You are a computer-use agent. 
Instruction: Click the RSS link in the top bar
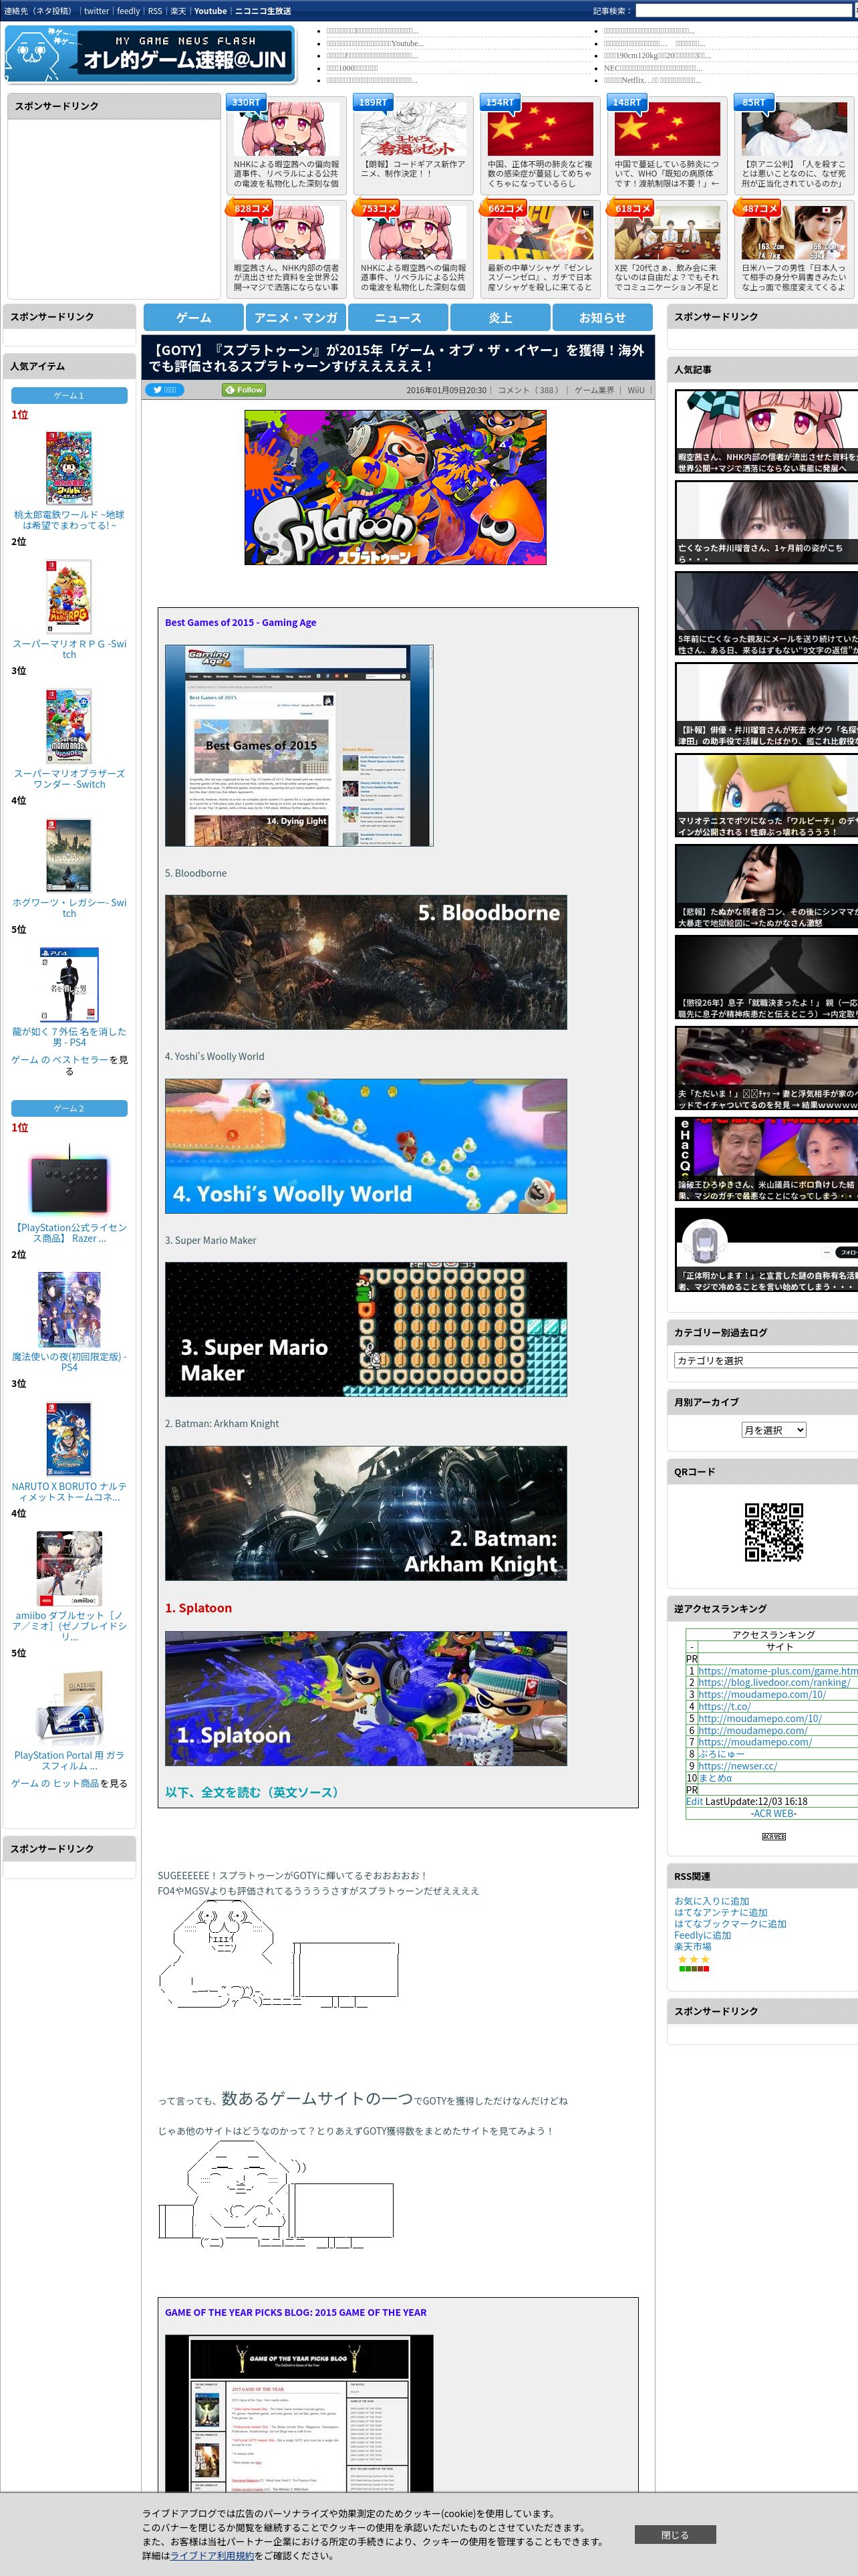(155, 11)
